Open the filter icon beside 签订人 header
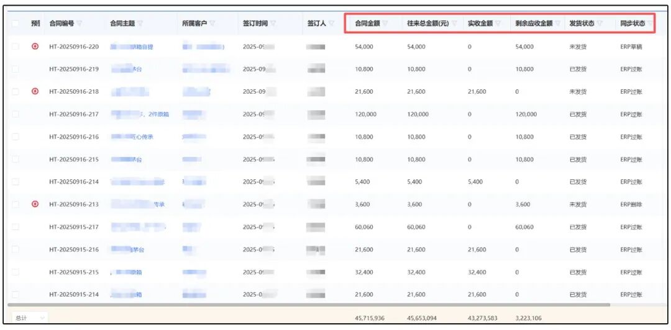671x330 pixels. coord(332,24)
